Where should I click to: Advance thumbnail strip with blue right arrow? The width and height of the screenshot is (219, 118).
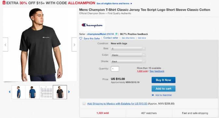click(69, 92)
